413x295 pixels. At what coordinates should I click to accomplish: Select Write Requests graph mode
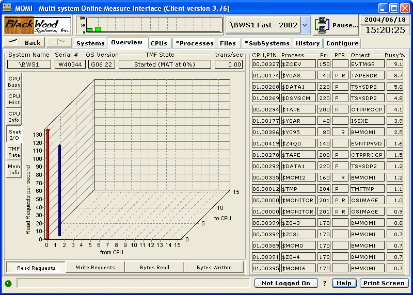pos(95,267)
